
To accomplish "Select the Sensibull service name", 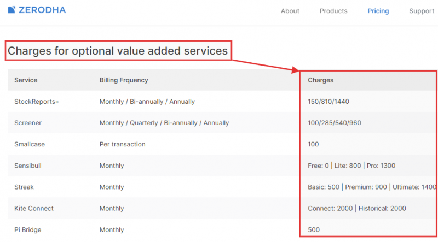I will coord(28,166).
